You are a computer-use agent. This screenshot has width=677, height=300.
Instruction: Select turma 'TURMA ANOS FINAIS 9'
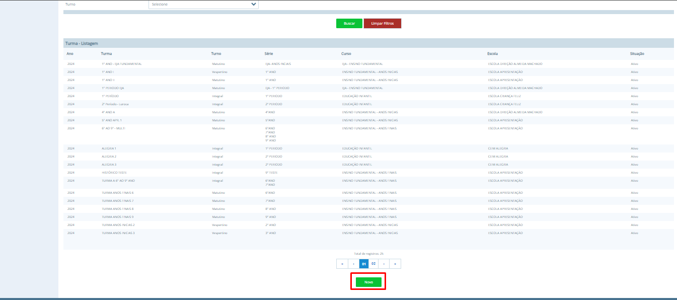118,217
